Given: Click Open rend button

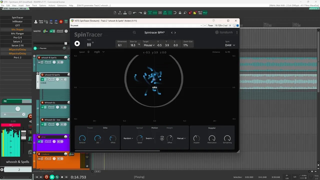Looking at the screenshot, I should pyautogui.click(x=41, y=22).
